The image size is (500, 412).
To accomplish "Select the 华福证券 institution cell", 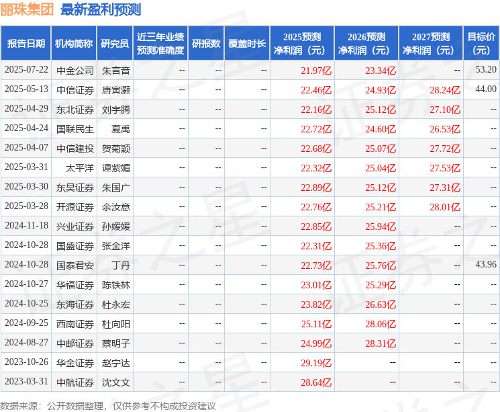I will [x=75, y=285].
